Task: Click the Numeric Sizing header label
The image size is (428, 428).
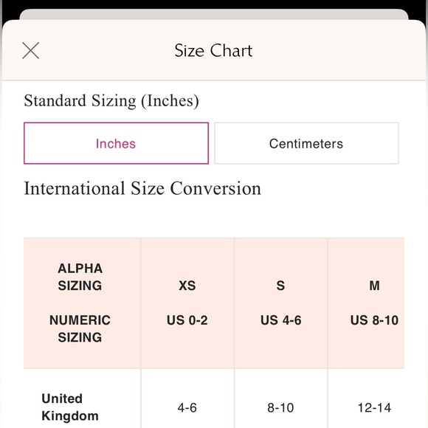Action: [x=80, y=328]
